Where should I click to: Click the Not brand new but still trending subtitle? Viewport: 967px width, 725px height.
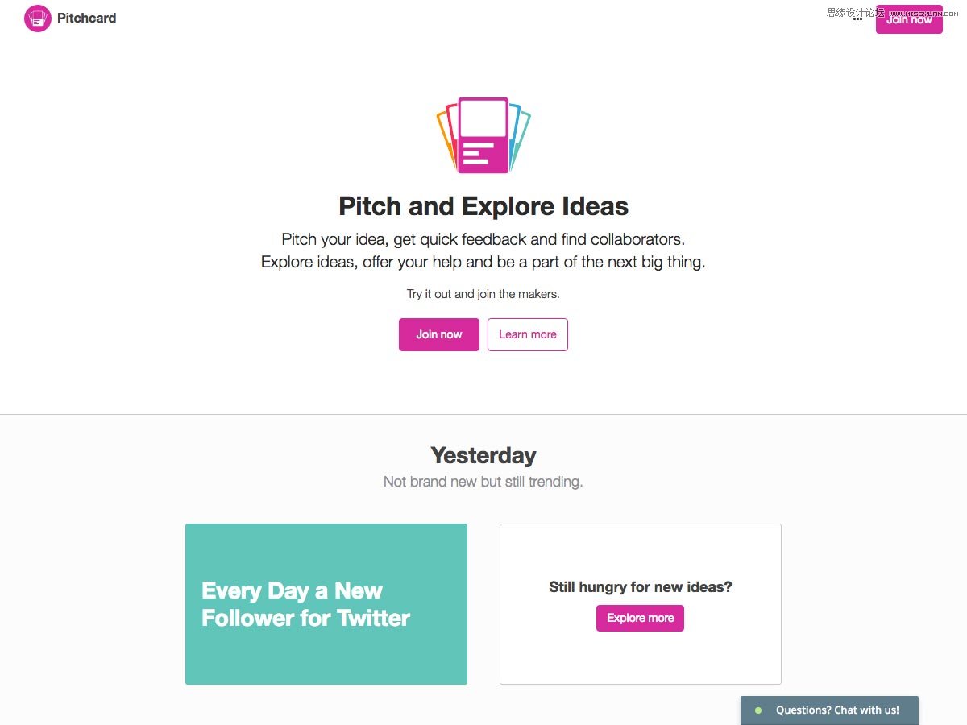483,482
